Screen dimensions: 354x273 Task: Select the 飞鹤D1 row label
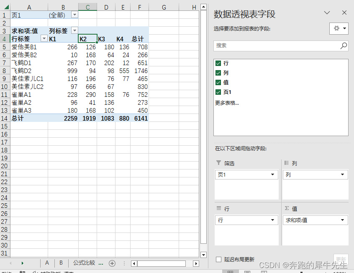tap(29, 63)
